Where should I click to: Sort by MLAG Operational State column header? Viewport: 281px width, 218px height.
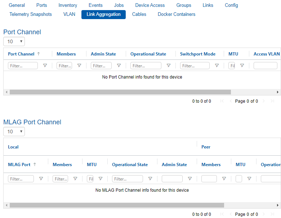130,165
